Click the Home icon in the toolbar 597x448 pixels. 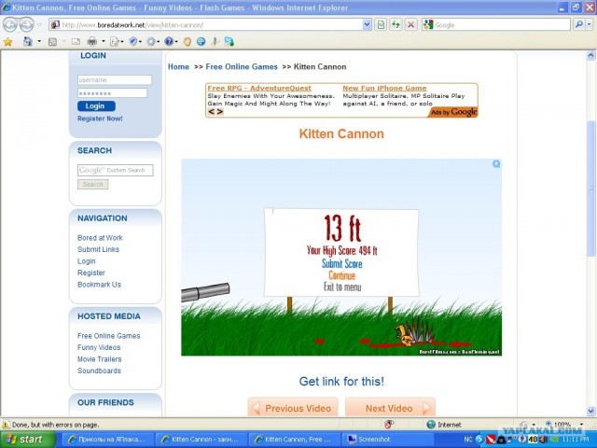[x=28, y=41]
